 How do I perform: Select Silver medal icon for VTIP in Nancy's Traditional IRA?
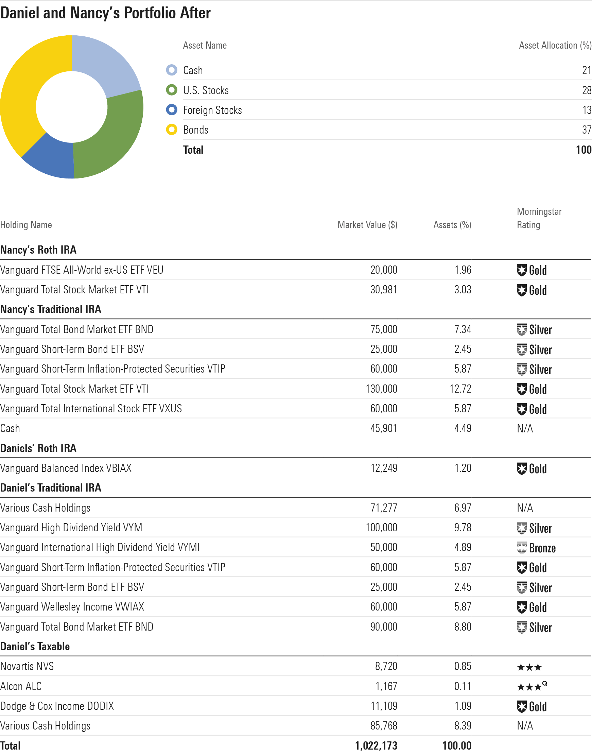[x=521, y=369]
